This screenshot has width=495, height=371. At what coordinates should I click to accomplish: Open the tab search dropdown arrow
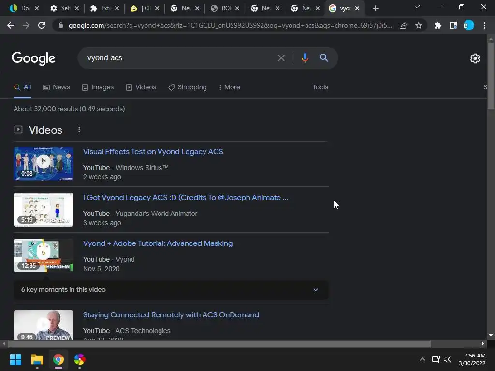point(417,7)
